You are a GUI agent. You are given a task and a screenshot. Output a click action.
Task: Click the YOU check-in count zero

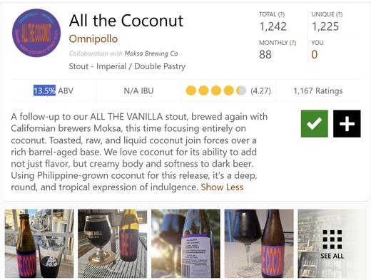(x=315, y=54)
